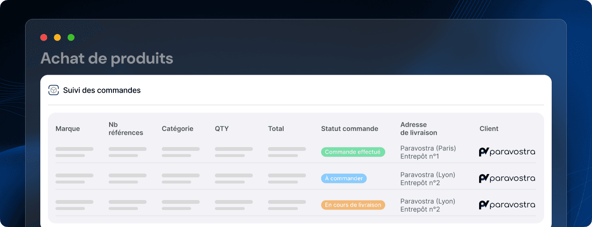Click the Adresse de livraison column header
This screenshot has width=592, height=227.
tap(419, 129)
